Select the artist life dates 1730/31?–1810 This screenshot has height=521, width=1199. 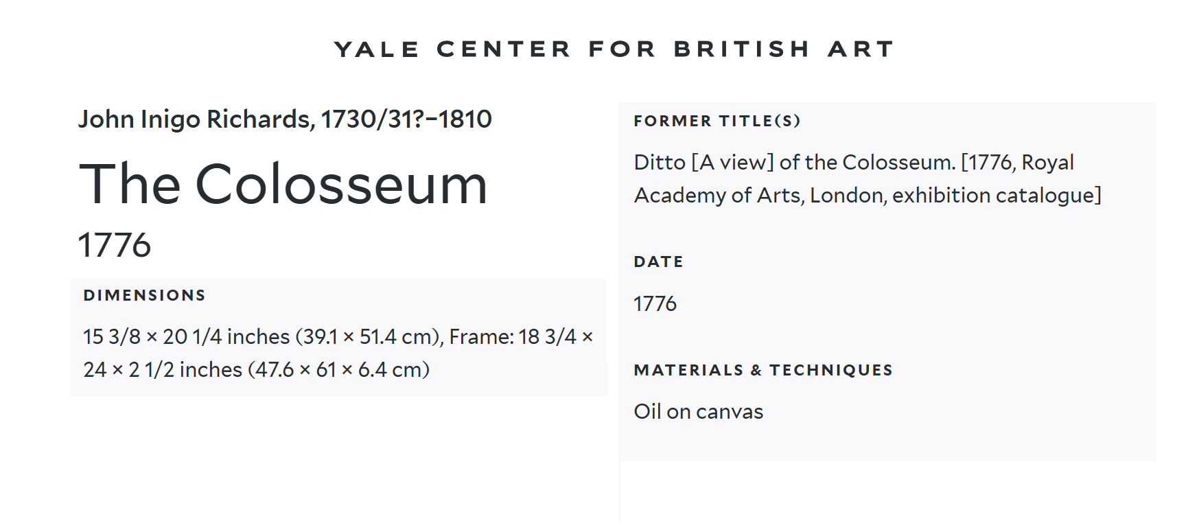406,119
